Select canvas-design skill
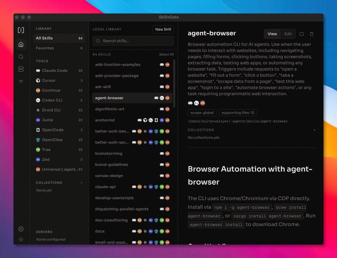The width and height of the screenshot is (337, 258). coord(132,176)
